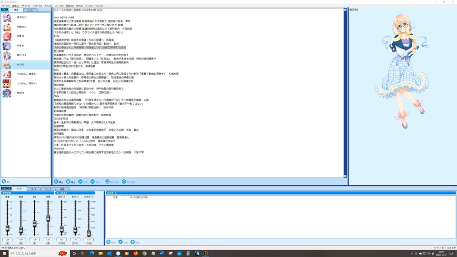The width and height of the screenshot is (457, 257).
Task: Click the red record icon on taskbar
Action: click(206, 253)
